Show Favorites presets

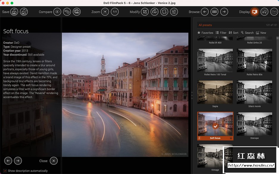205,33
